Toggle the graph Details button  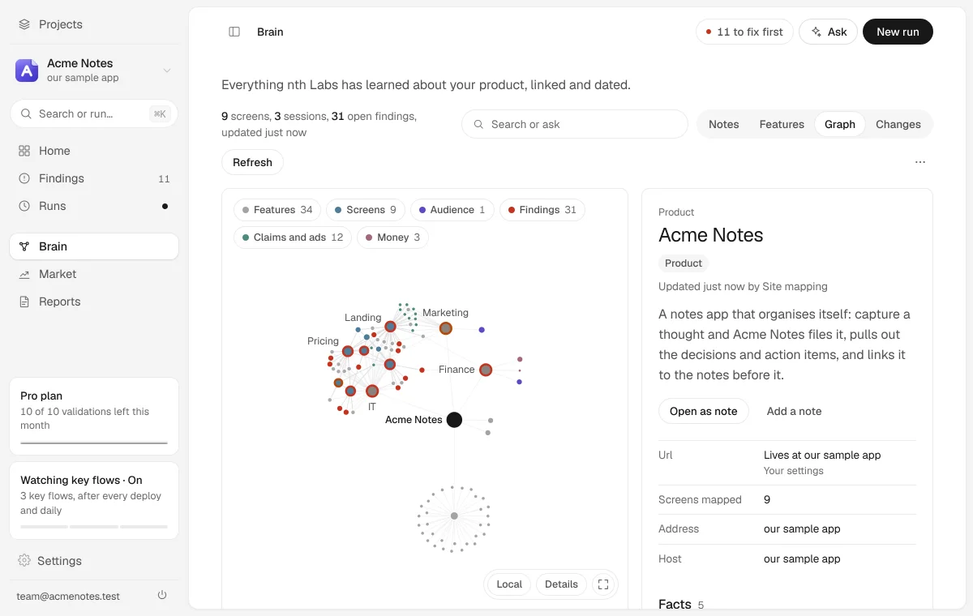click(x=561, y=584)
